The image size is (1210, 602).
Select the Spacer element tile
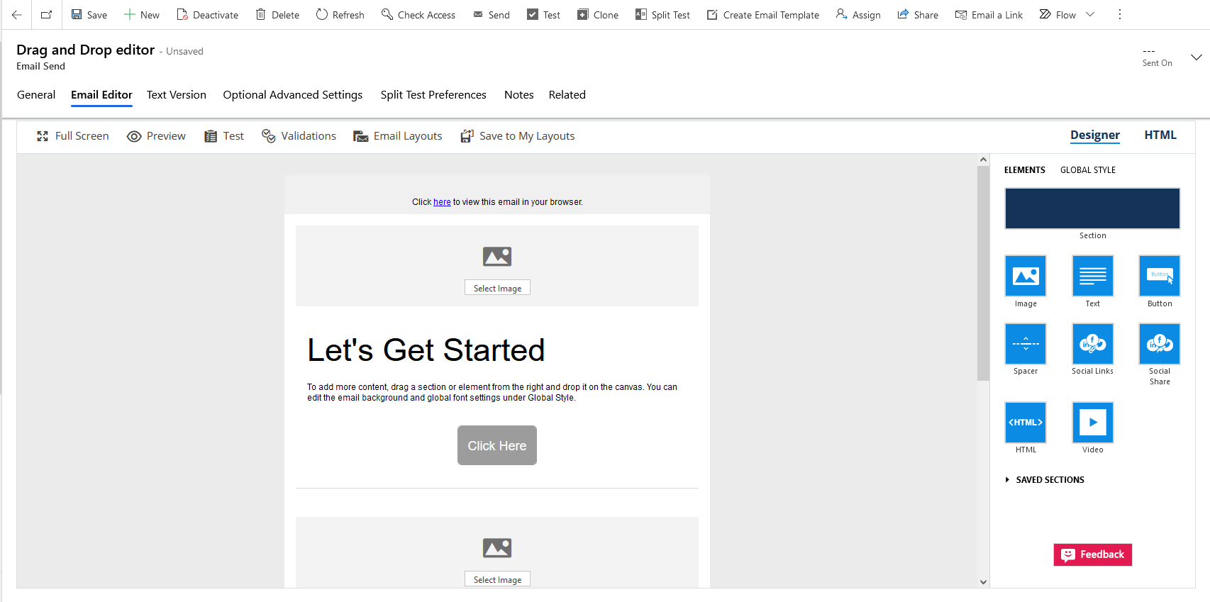pos(1025,344)
